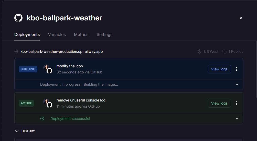
Task: View logs for the modify the icon deployment
Action: [219, 69]
